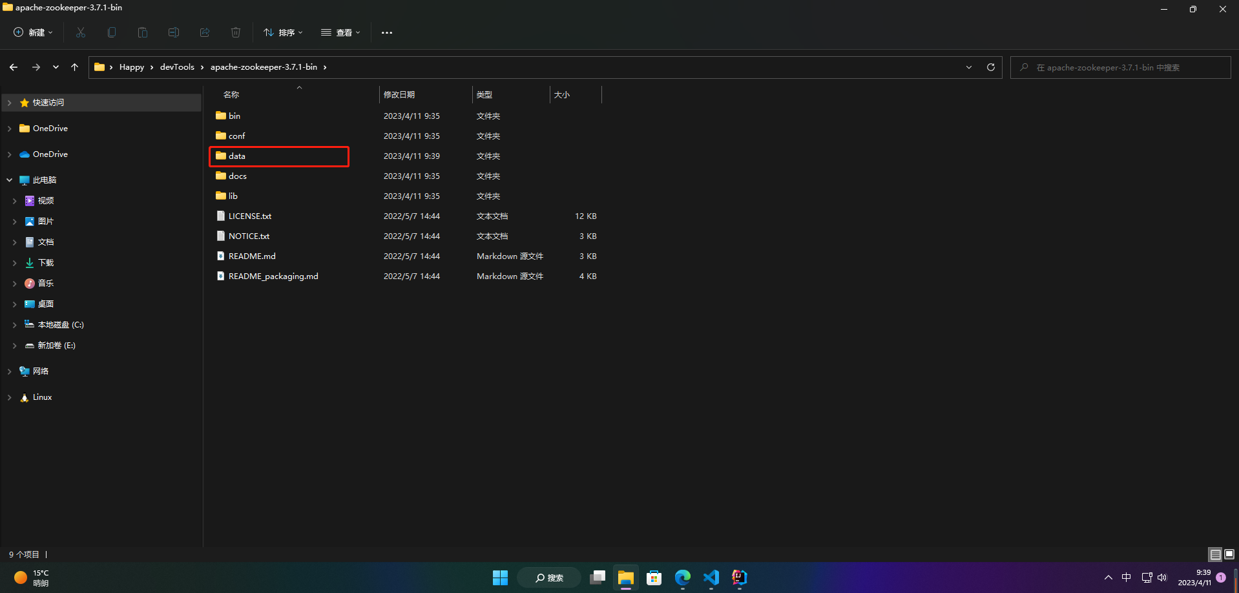Open the notification badge in system tray
Image resolution: width=1239 pixels, height=593 pixels.
(1221, 577)
